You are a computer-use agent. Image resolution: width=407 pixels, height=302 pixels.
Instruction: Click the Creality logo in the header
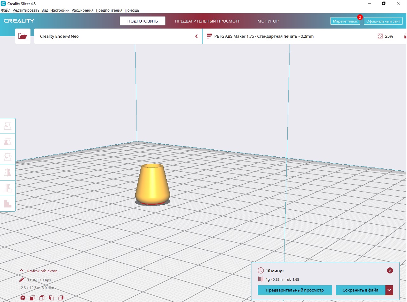click(19, 21)
